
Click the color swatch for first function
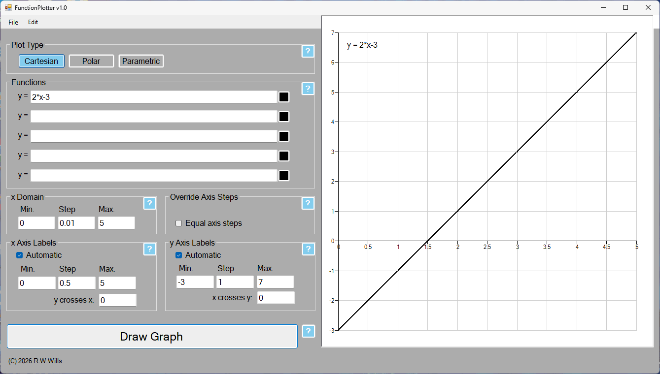[284, 97]
